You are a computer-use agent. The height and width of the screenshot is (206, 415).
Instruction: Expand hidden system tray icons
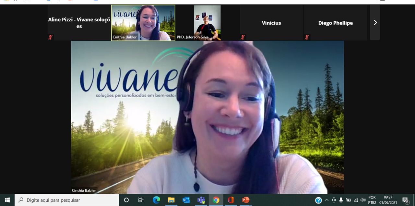(326, 200)
